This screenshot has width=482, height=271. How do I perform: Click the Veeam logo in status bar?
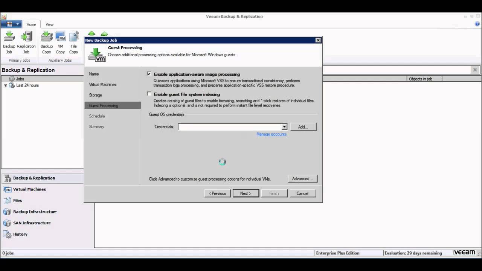(x=464, y=253)
